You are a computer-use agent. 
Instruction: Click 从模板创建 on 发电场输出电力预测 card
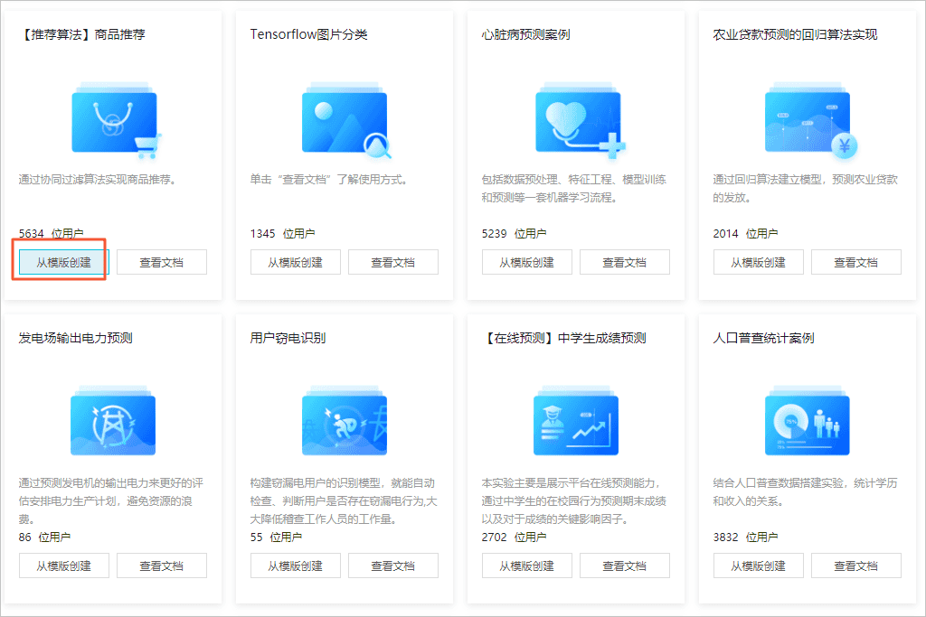click(x=63, y=566)
